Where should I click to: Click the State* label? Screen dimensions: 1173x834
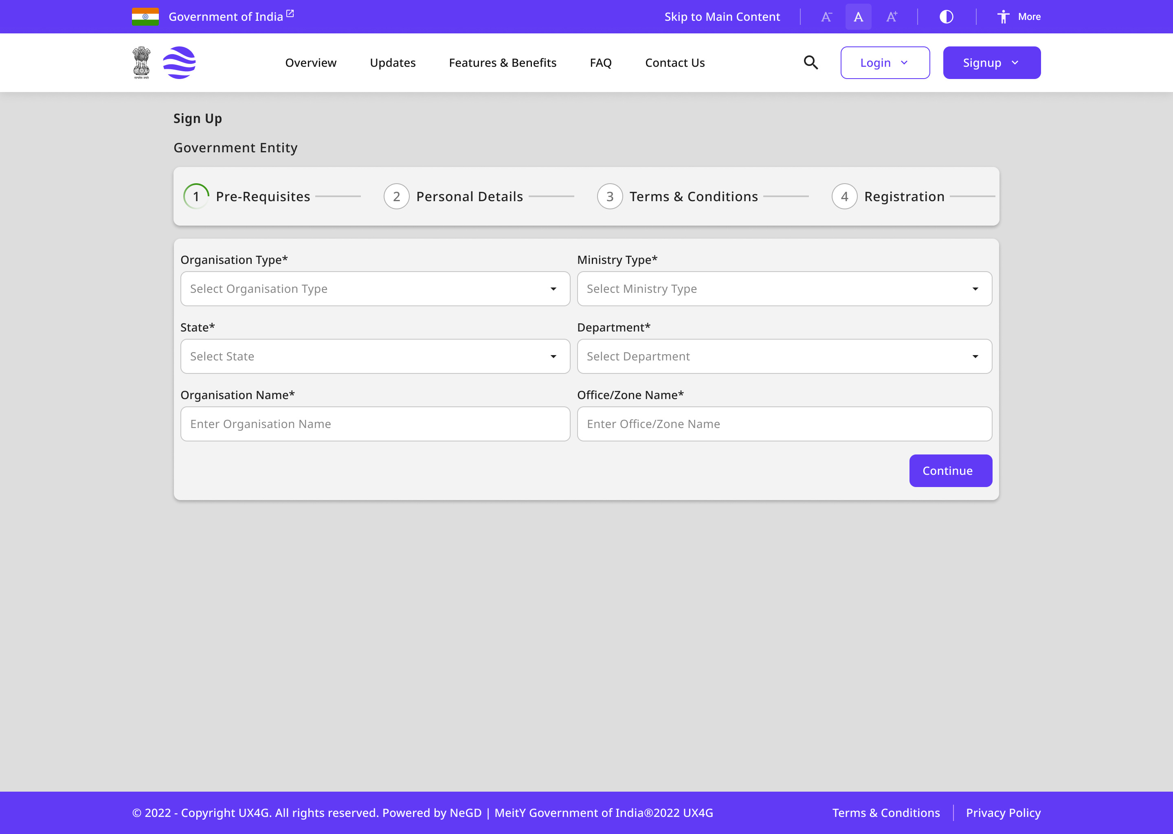tap(198, 328)
